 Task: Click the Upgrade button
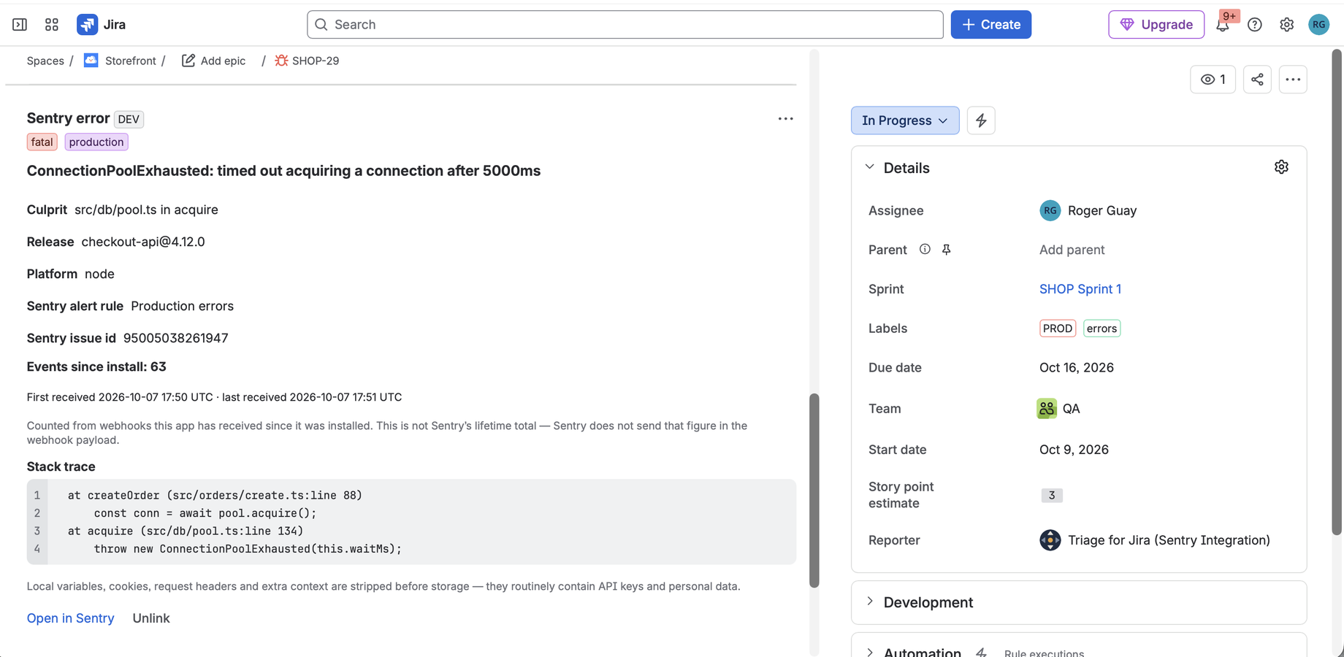click(x=1156, y=24)
